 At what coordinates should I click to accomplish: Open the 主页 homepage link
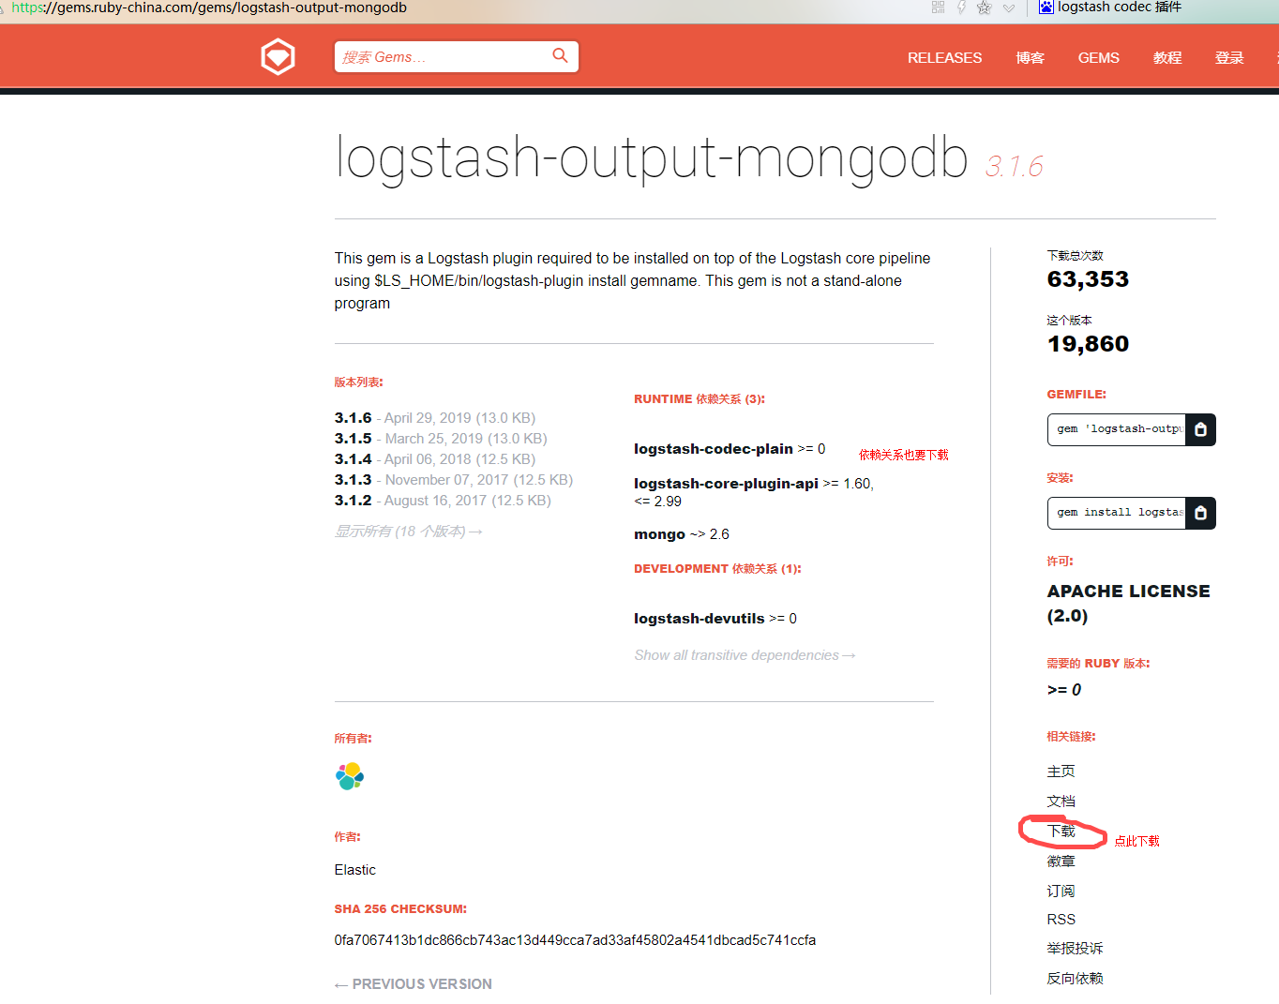[x=1061, y=771]
